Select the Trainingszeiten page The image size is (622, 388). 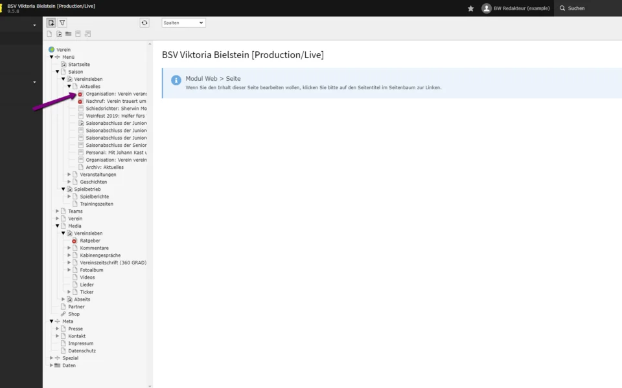[96, 204]
